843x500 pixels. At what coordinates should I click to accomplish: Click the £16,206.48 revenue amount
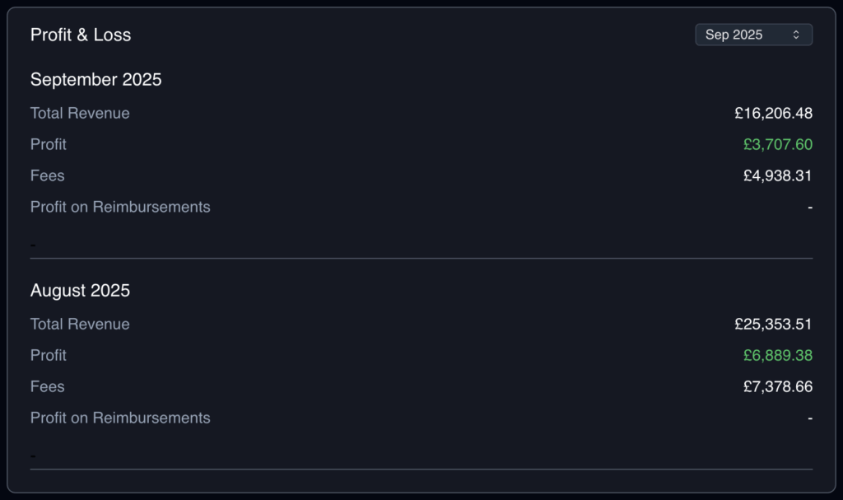pyautogui.click(x=773, y=114)
